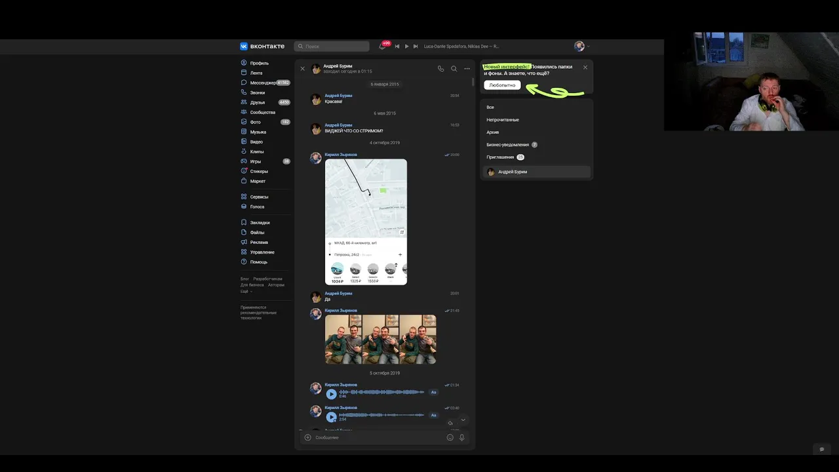The width and height of the screenshot is (839, 472).
Task: Skip to next track in header player
Action: coord(416,47)
